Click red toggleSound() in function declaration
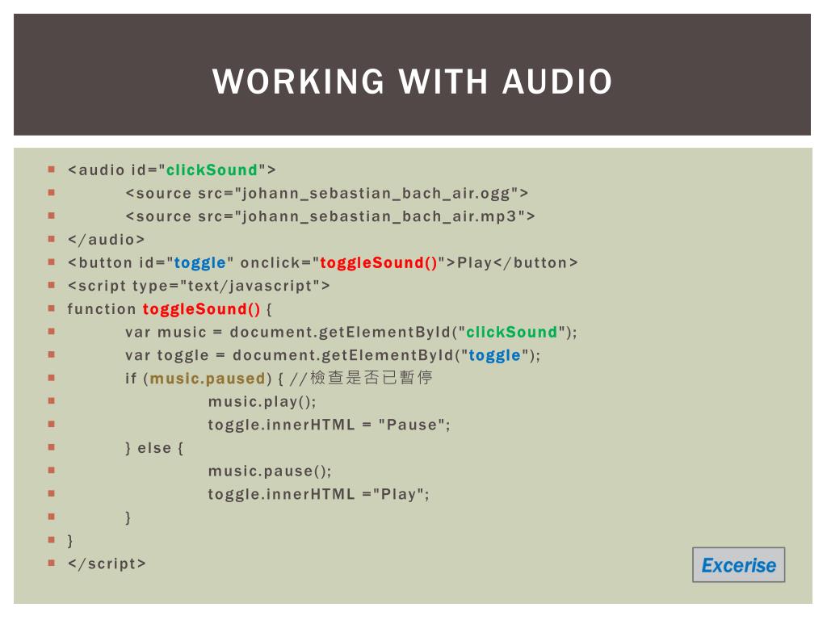827x620 pixels. (201, 309)
